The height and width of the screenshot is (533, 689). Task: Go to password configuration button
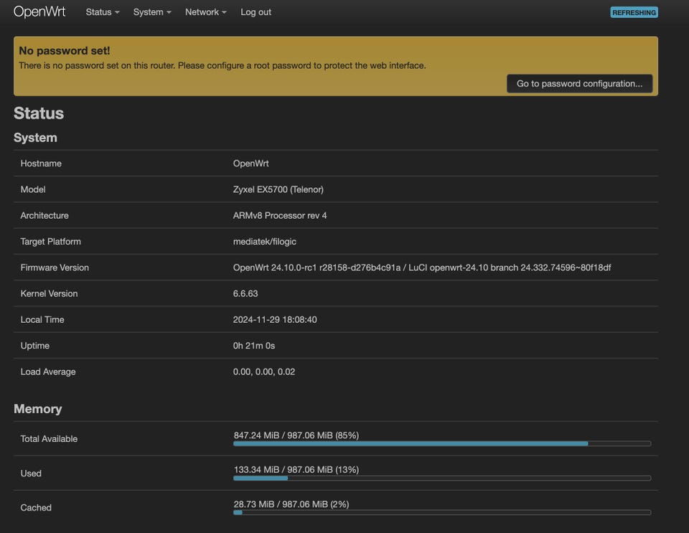[x=579, y=83]
